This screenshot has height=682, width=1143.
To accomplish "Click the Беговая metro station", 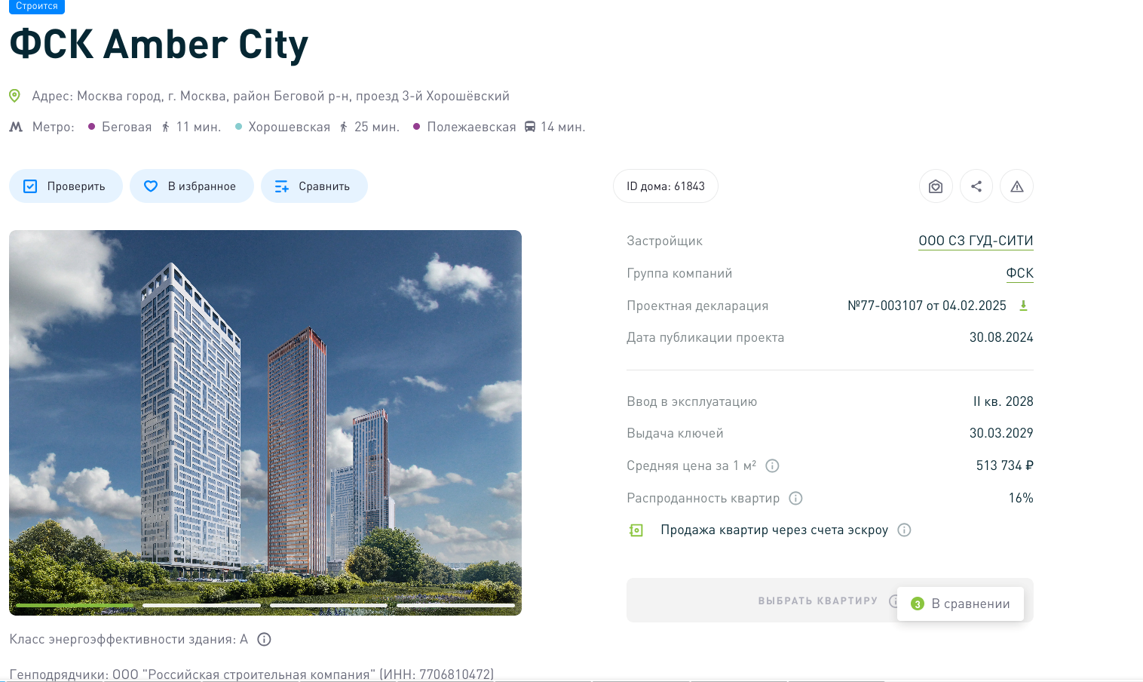I will pyautogui.click(x=127, y=127).
